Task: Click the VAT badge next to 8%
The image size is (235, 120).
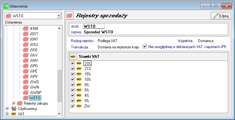Action: [x=79, y=85]
